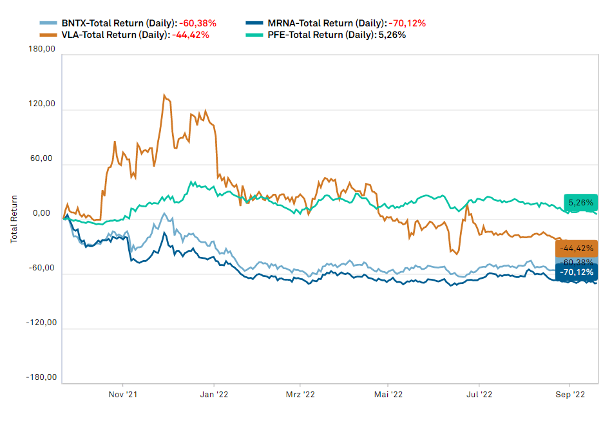Click the Jul '22 axis tick label

pyautogui.click(x=479, y=395)
